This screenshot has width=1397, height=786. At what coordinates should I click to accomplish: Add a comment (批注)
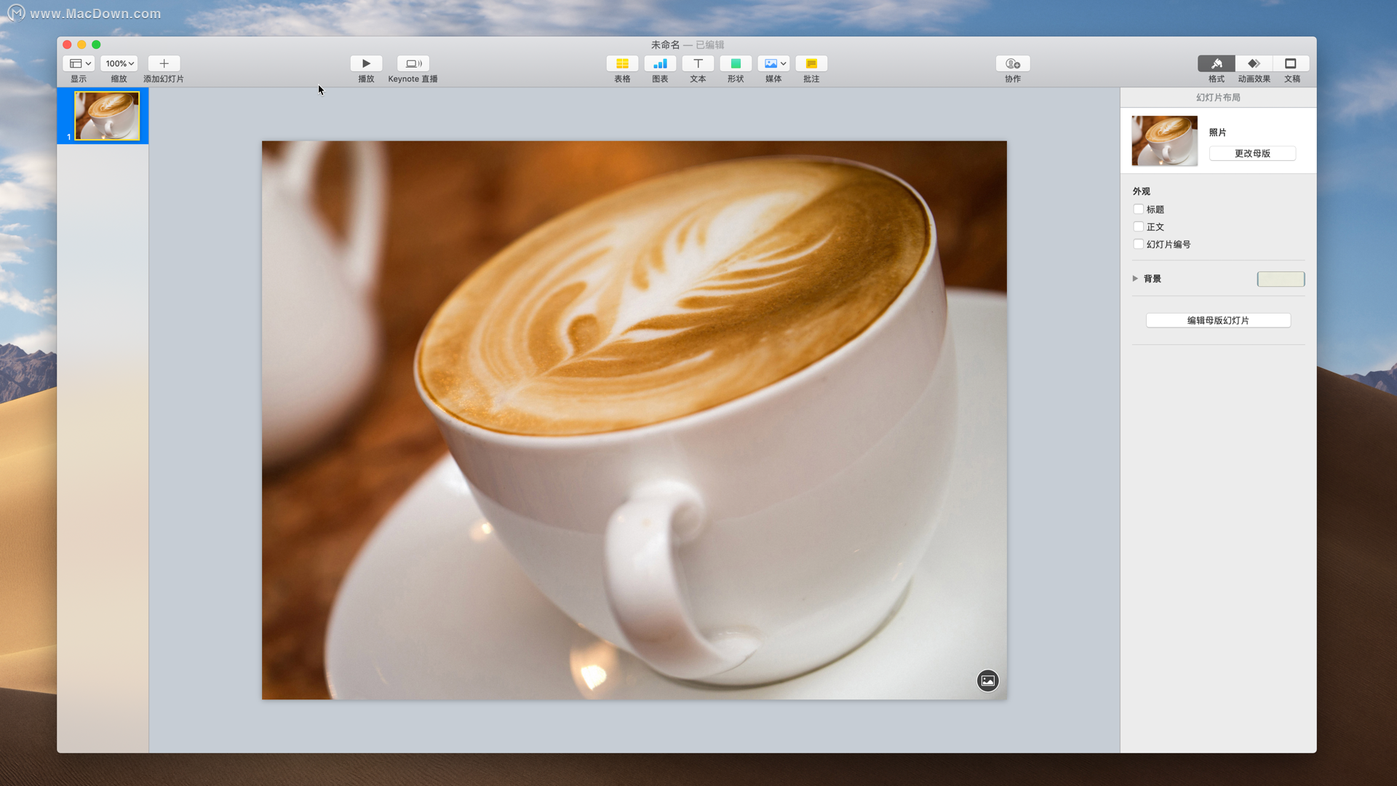[x=811, y=63]
